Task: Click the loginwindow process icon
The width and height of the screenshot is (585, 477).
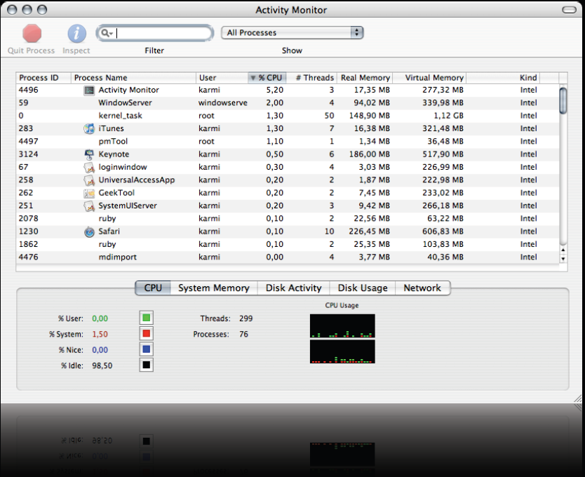Action: [x=89, y=167]
